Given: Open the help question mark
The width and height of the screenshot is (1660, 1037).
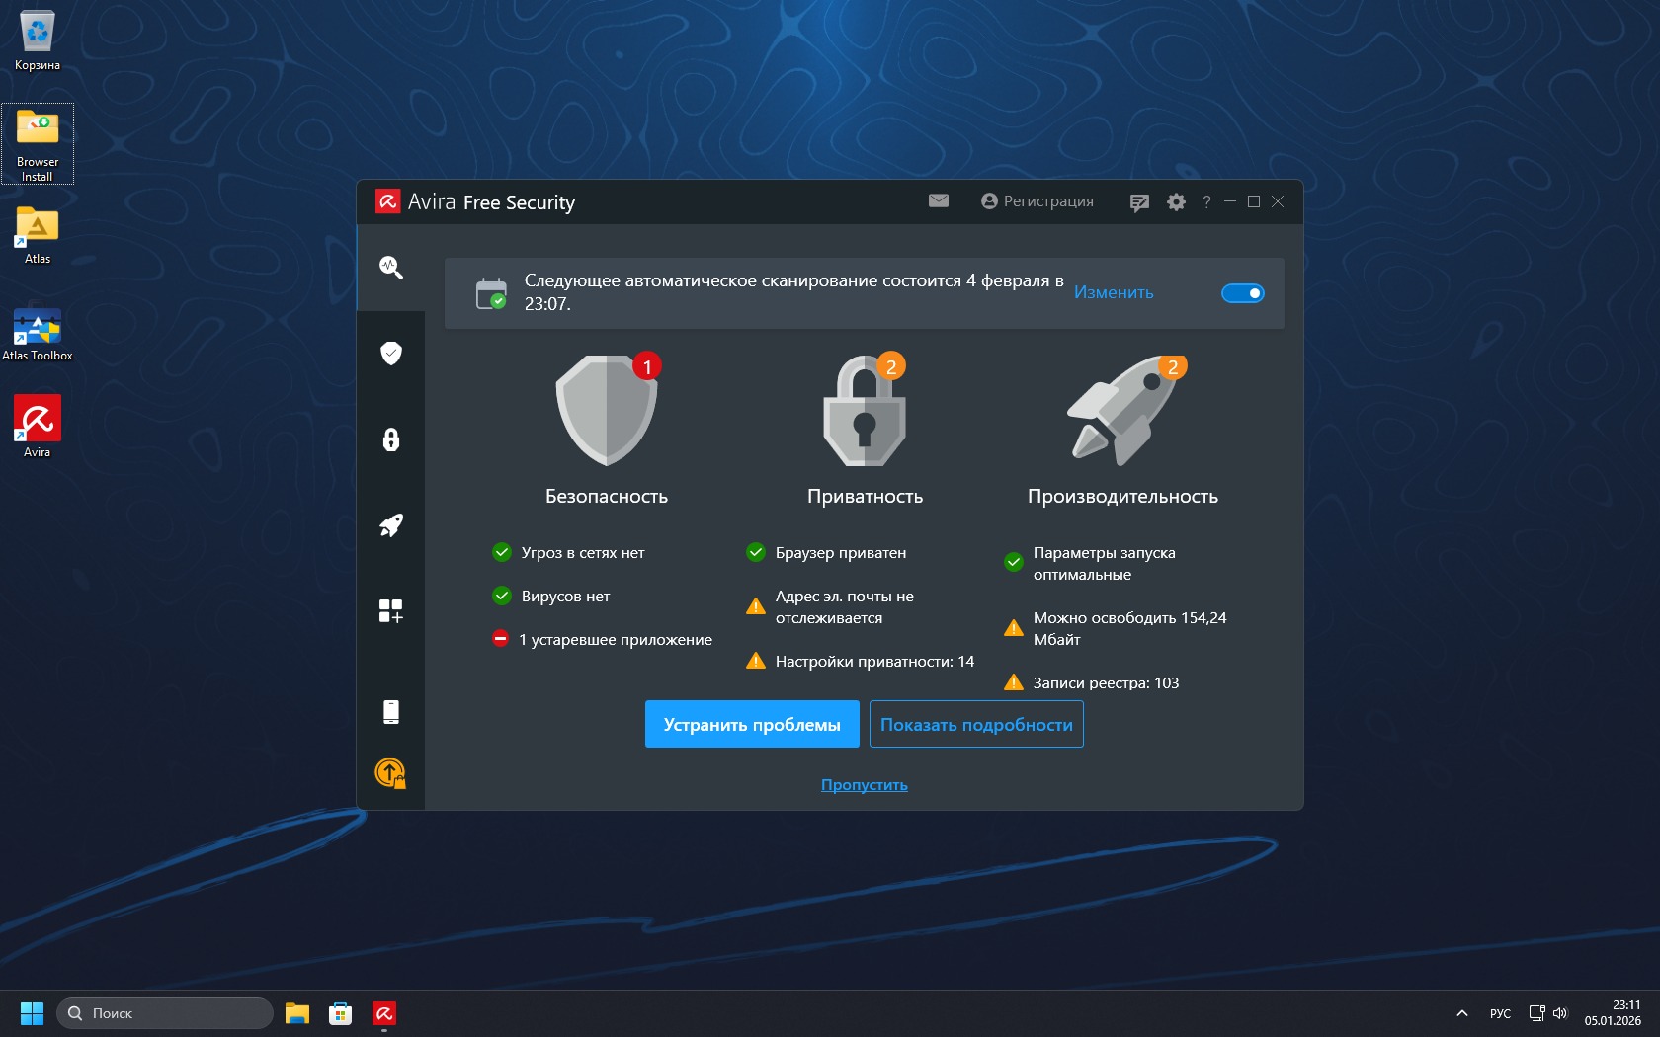Looking at the screenshot, I should [x=1206, y=201].
